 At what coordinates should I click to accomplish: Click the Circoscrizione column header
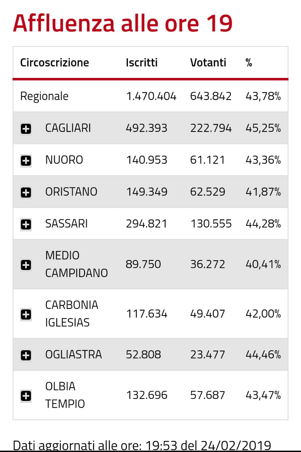coord(55,62)
